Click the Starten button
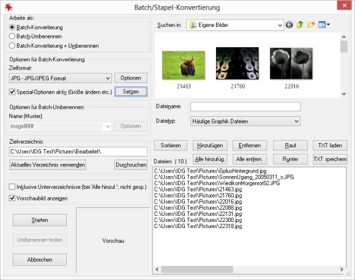355x280 pixels. (40, 220)
